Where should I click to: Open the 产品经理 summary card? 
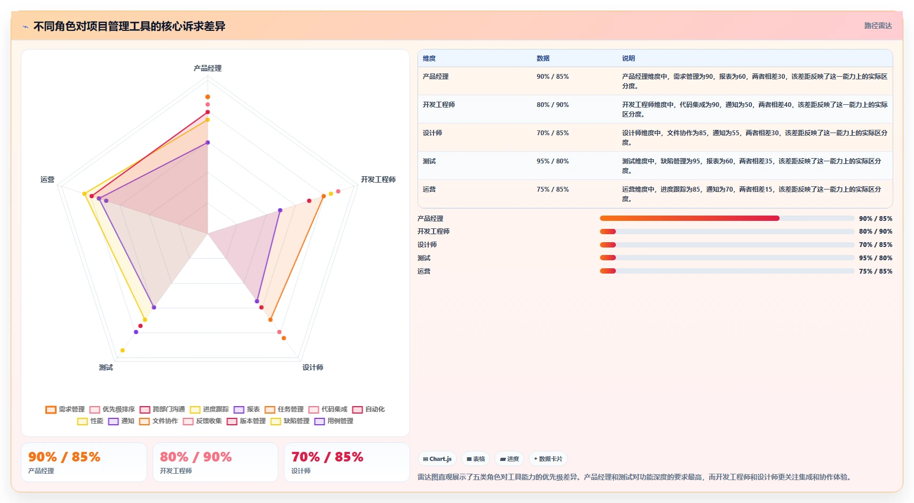[84, 462]
